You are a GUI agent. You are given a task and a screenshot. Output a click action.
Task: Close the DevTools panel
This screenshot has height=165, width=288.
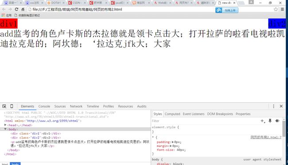tap(281, 106)
